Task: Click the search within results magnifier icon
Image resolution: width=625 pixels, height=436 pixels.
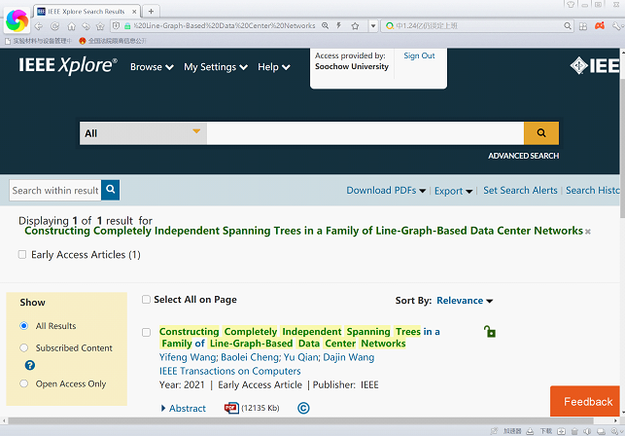Action: (110, 191)
